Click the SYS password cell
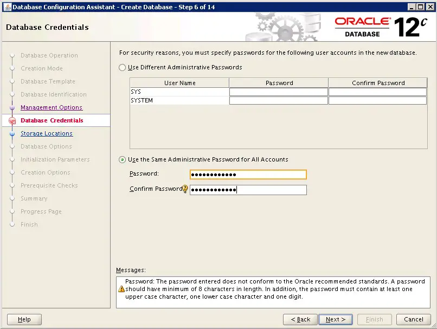Viewport: 437px width, 329px height. point(279,92)
